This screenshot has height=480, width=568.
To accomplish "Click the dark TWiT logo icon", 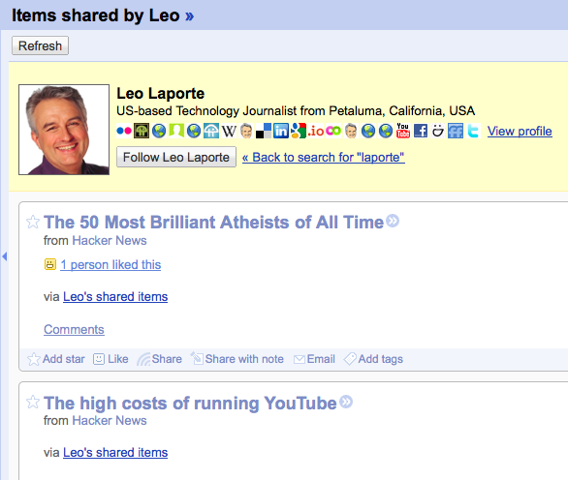I will (x=142, y=131).
